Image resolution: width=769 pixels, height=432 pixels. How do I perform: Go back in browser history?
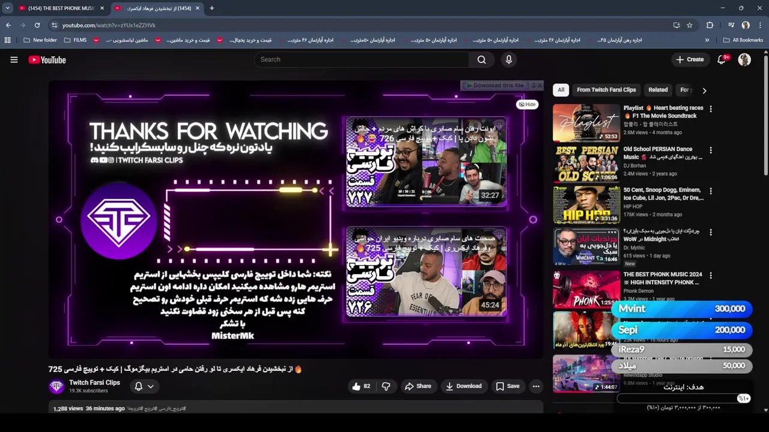[x=8, y=25]
